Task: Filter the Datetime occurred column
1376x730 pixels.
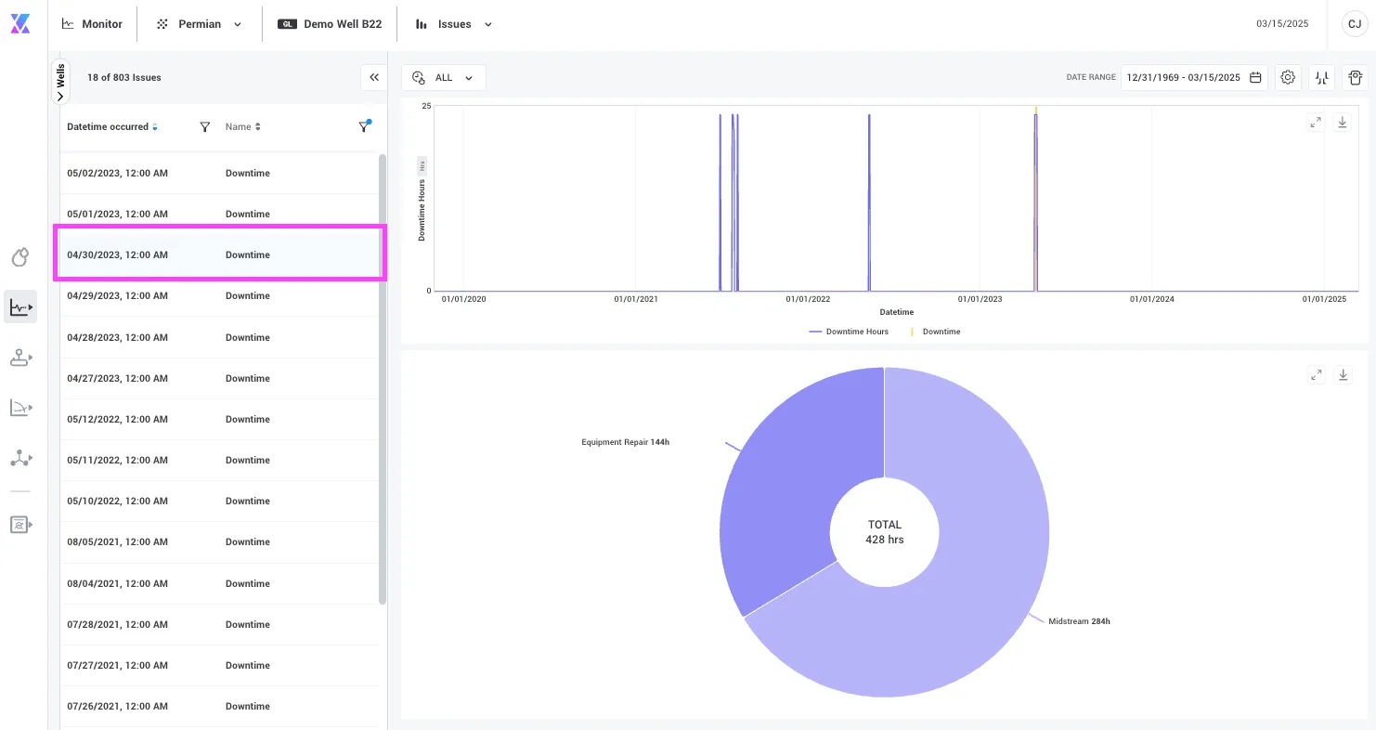Action: [x=205, y=127]
